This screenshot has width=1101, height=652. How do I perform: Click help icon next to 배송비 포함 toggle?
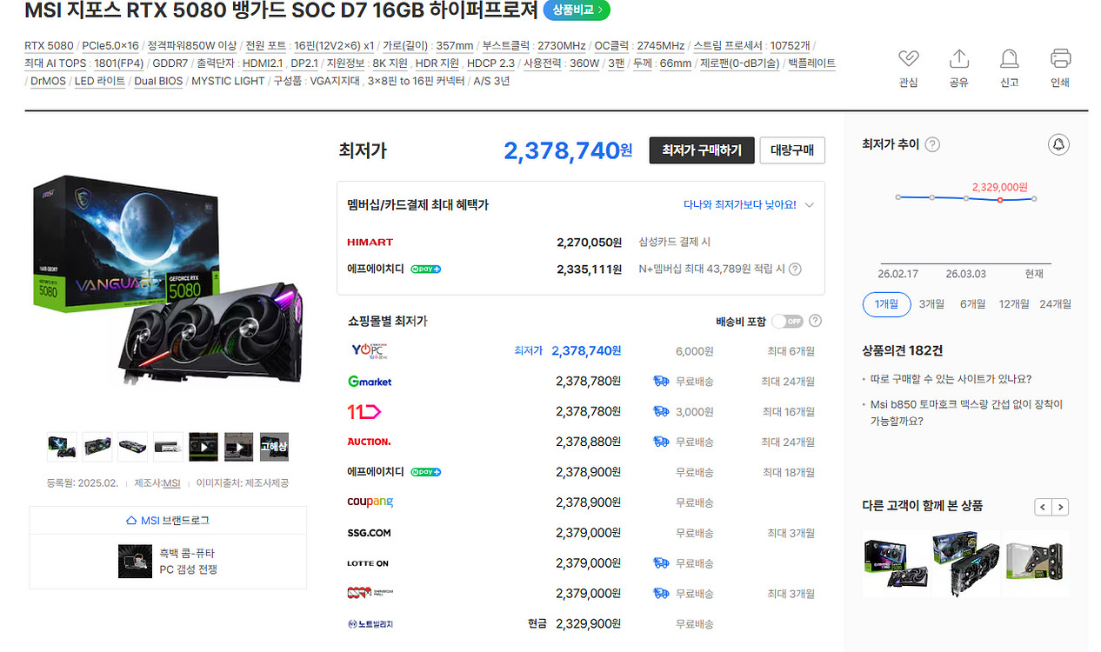815,321
